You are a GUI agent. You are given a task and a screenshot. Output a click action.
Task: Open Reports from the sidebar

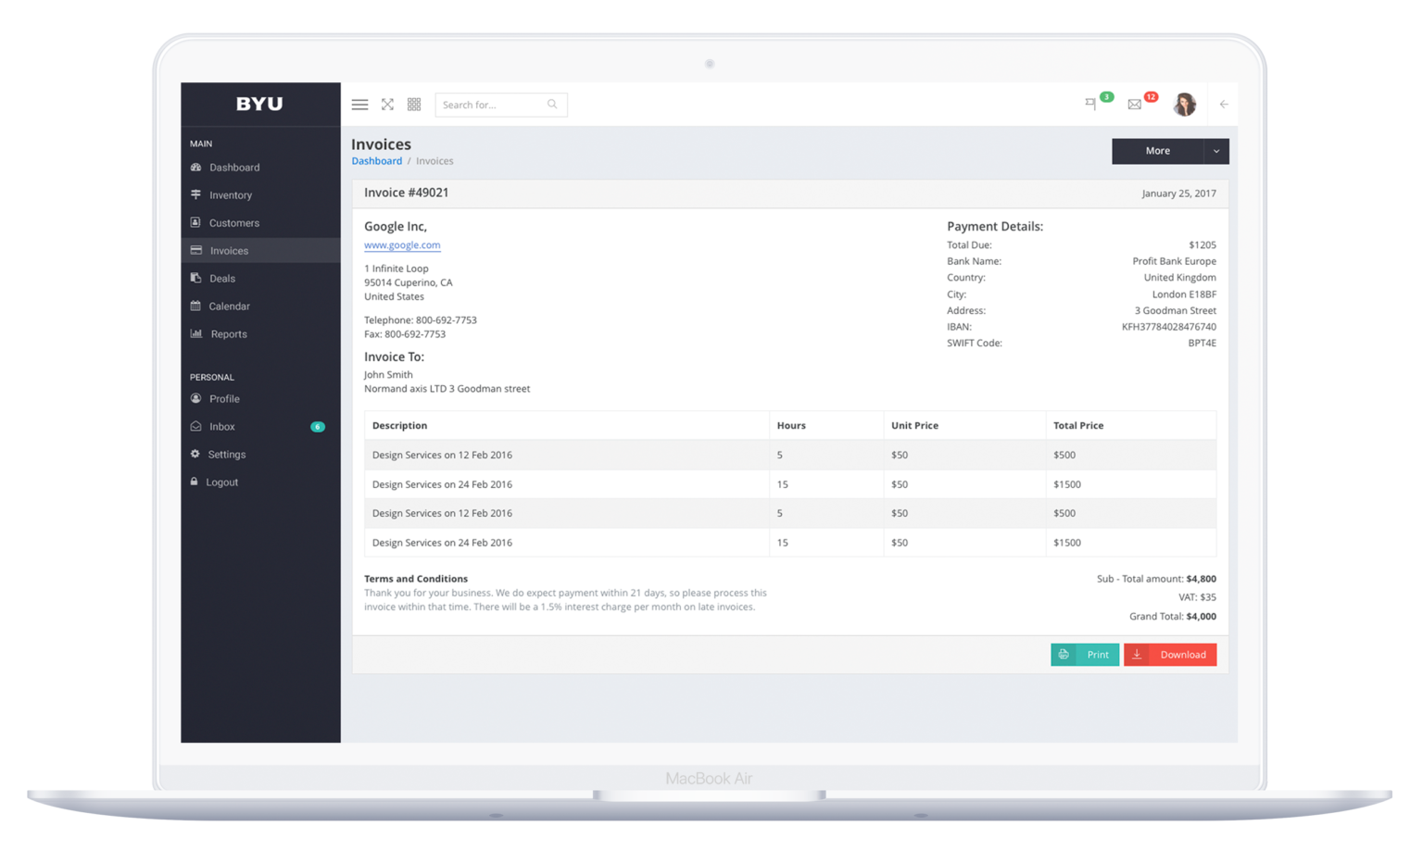pyautogui.click(x=229, y=333)
